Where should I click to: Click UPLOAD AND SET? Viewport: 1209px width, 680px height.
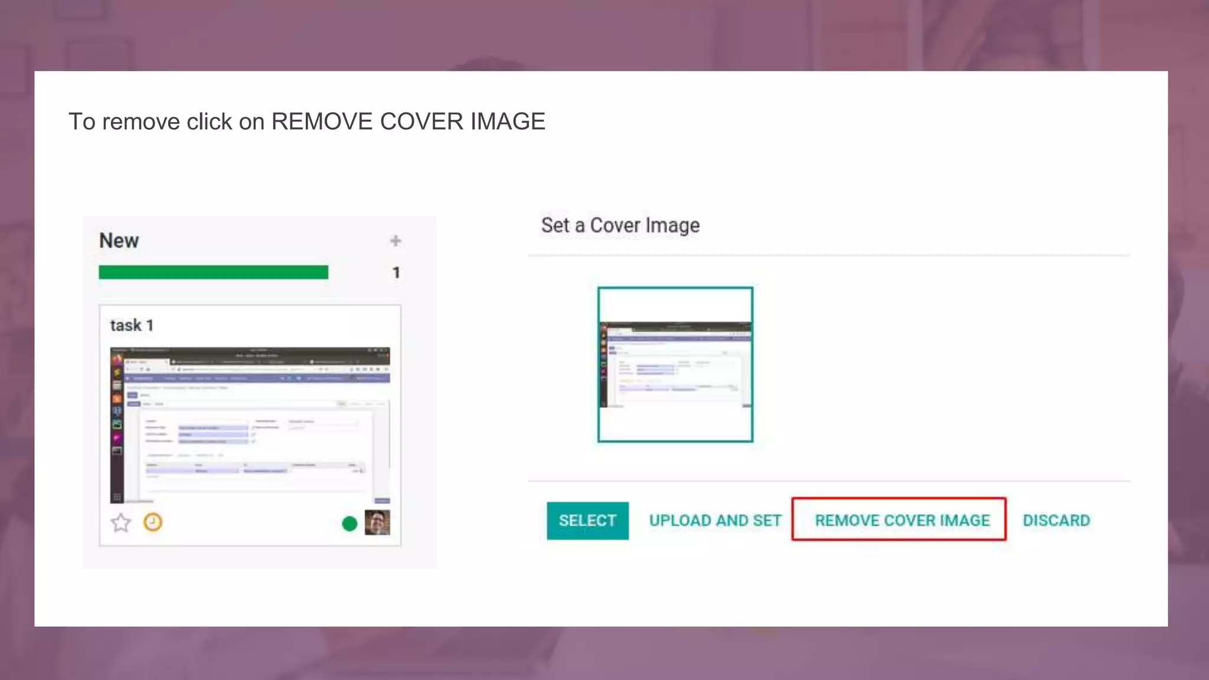715,521
